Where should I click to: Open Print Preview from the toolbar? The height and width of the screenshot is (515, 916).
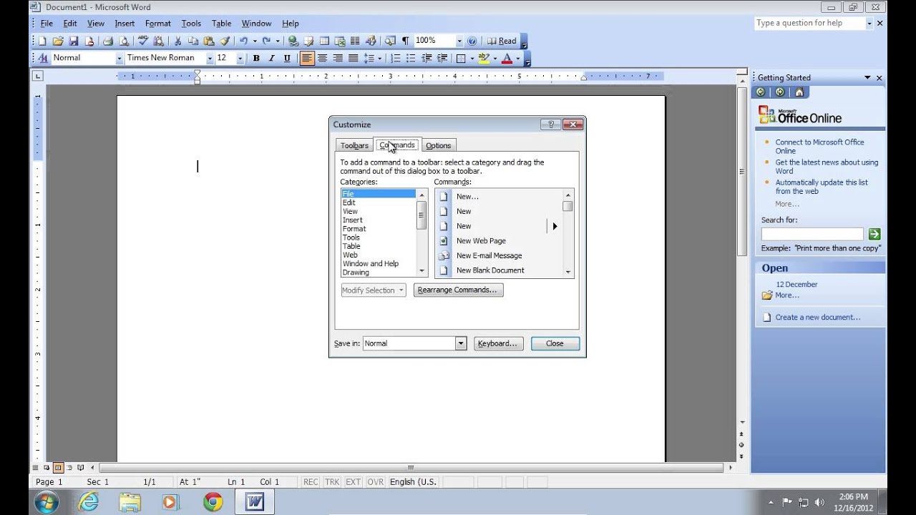pyautogui.click(x=124, y=41)
